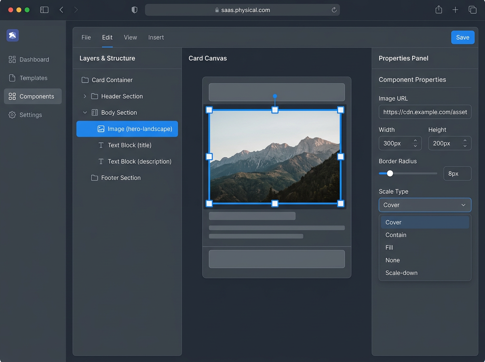Click the Body Section layout icon

(95, 112)
